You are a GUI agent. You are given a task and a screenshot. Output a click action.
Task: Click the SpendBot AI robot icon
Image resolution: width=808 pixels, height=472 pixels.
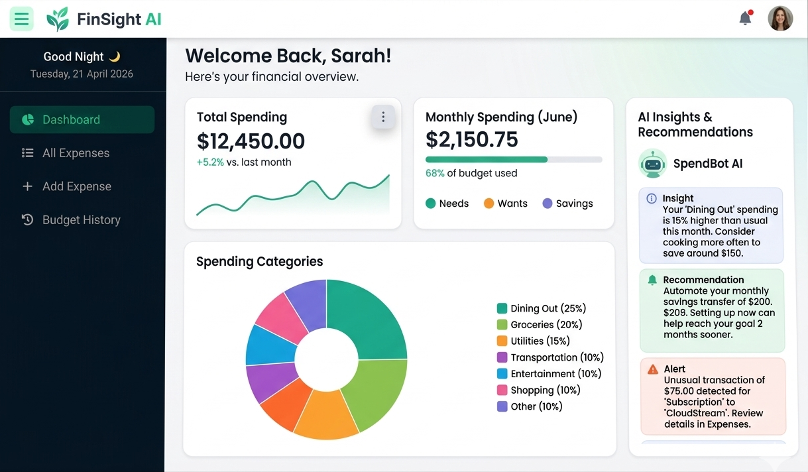[652, 163]
